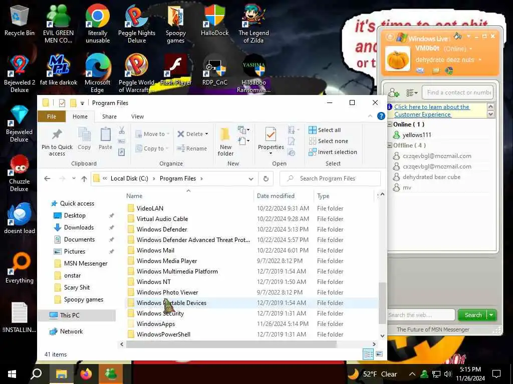This screenshot has height=384, width=513.
Task: Go up one folder level in Explorer
Action: 84,178
